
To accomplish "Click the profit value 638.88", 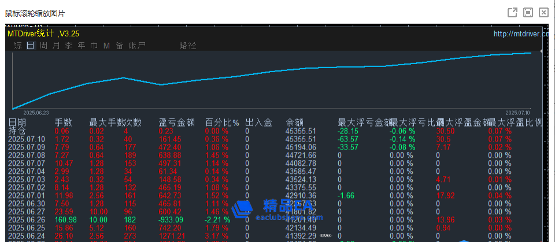I will [x=171, y=155].
